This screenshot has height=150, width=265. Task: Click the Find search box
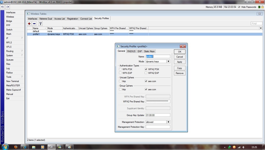(256, 24)
